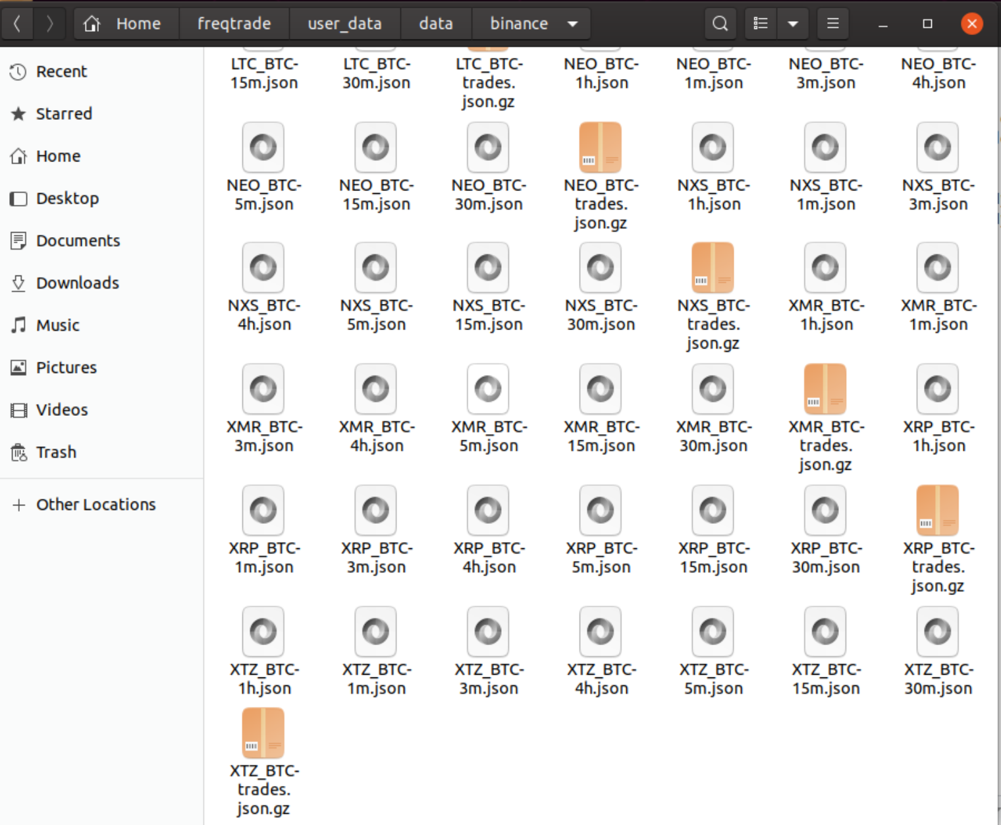Open the view options dropdown
This screenshot has width=1001, height=825.
793,23
